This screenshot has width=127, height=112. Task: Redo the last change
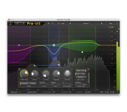pos(52,23)
